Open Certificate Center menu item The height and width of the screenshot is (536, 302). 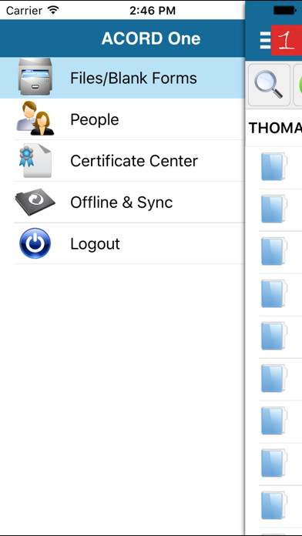(x=122, y=161)
